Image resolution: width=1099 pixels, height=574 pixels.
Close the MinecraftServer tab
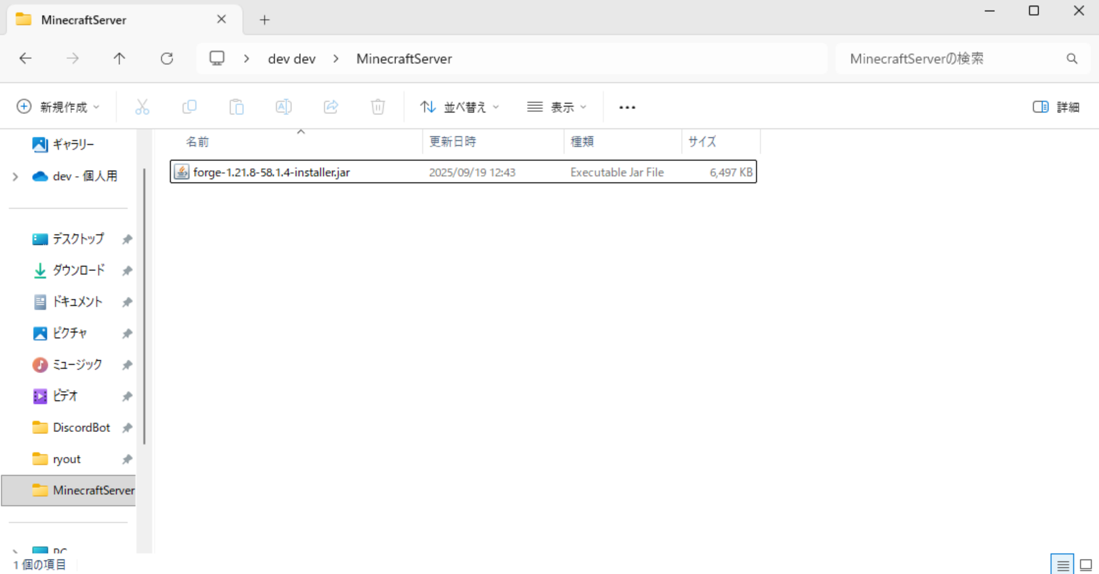point(221,20)
